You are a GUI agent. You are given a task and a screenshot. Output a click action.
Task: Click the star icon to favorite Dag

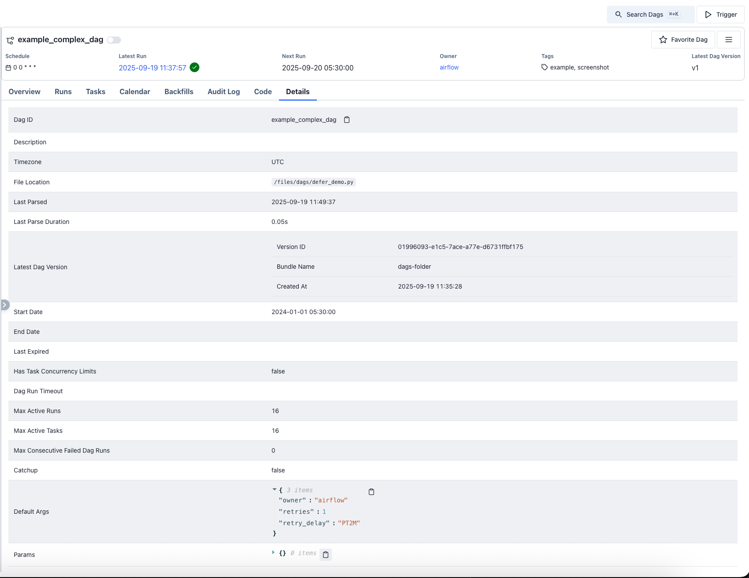coord(663,40)
